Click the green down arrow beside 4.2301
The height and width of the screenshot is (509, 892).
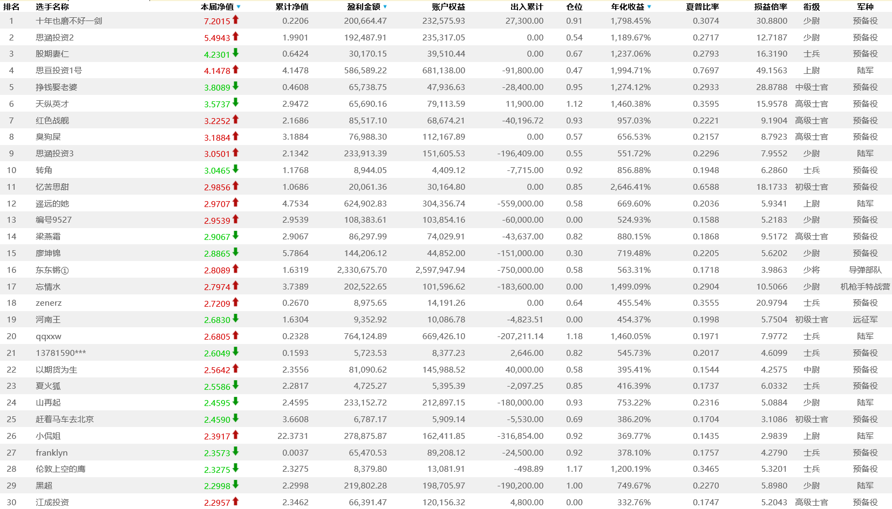coord(235,53)
